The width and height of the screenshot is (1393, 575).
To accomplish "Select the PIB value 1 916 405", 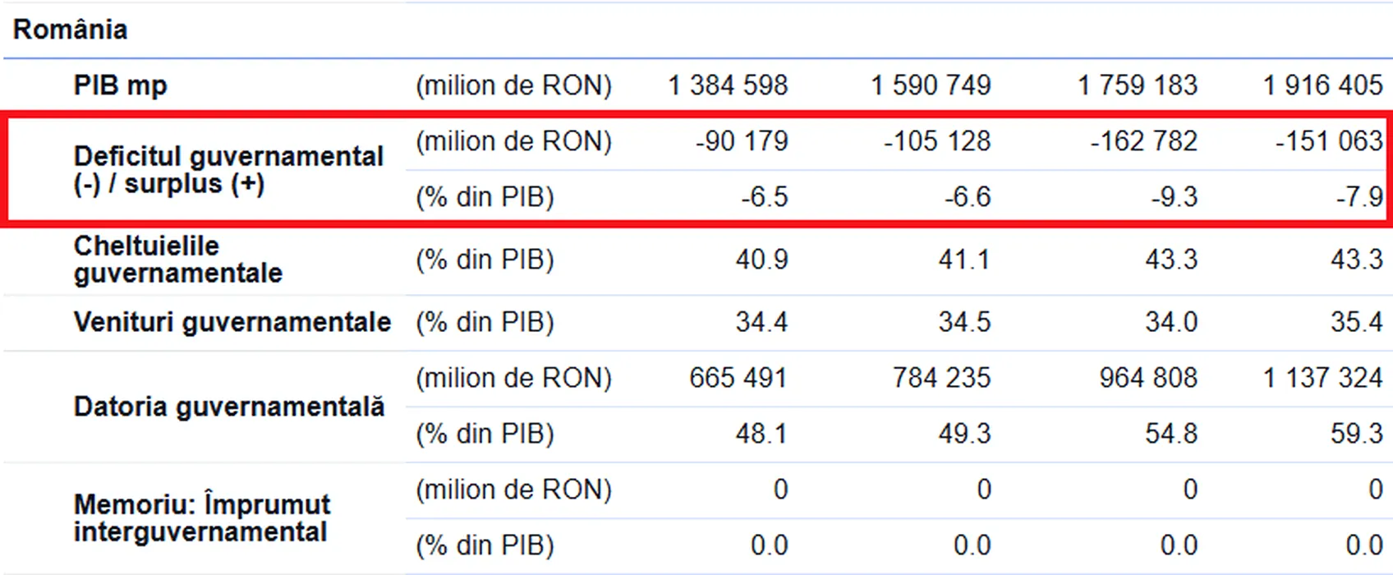I will coord(1322,85).
